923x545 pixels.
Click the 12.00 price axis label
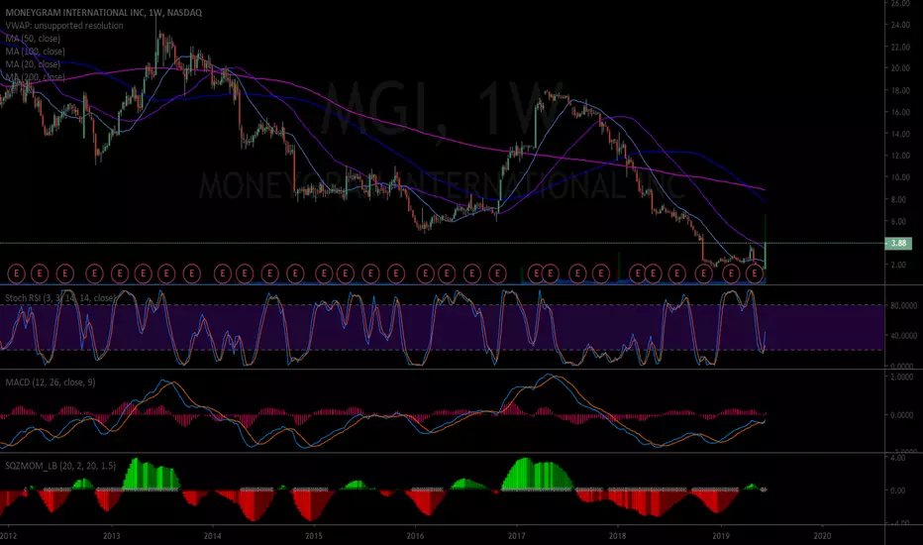[x=900, y=156]
